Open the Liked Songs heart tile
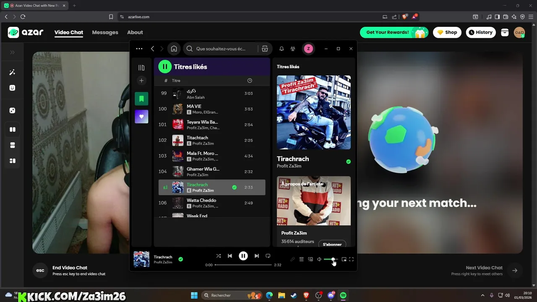The height and width of the screenshot is (302, 537). [x=141, y=117]
